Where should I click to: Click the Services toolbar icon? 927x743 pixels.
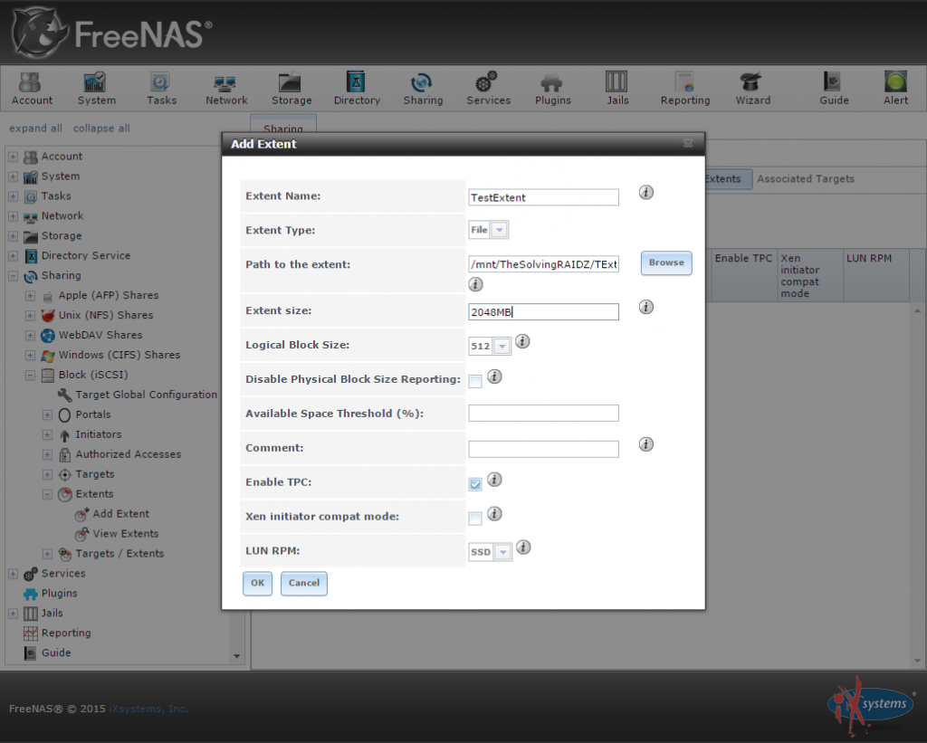[488, 87]
